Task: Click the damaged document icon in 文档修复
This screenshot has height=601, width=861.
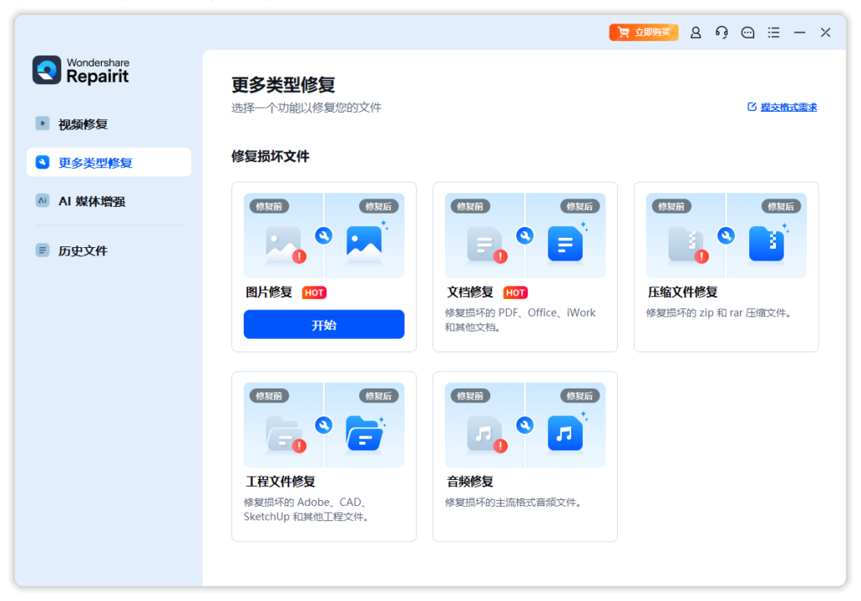Action: (487, 245)
